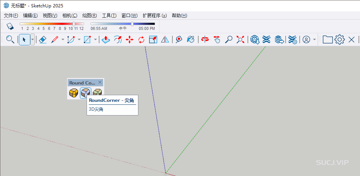360x176 pixels.
Task: Open the 窗口(W) menu
Action: [x=129, y=15]
